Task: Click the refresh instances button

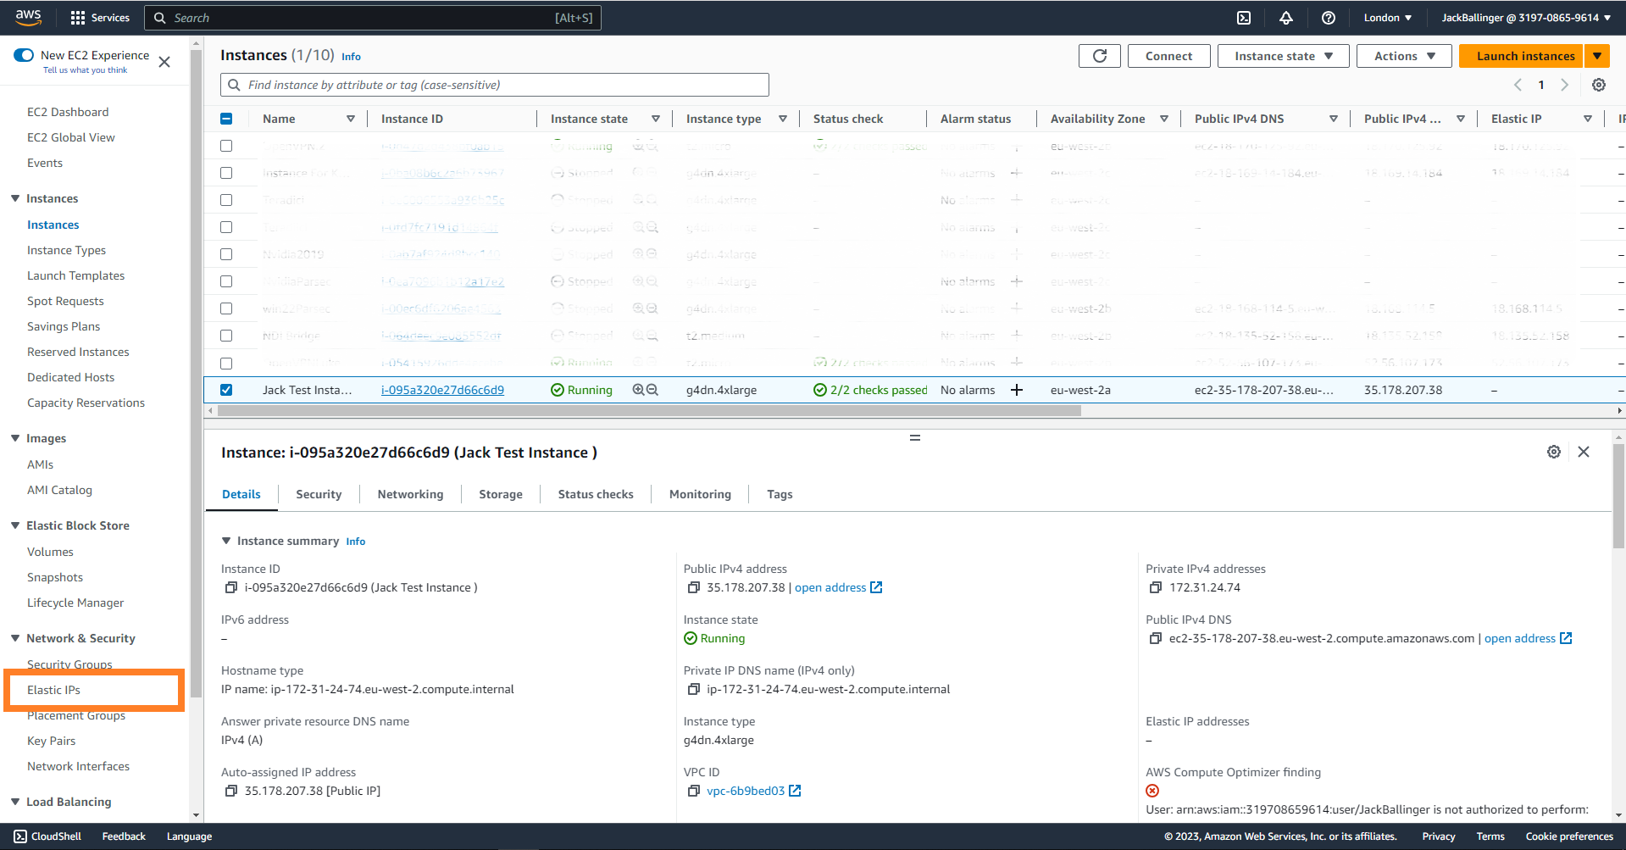Action: coord(1099,56)
